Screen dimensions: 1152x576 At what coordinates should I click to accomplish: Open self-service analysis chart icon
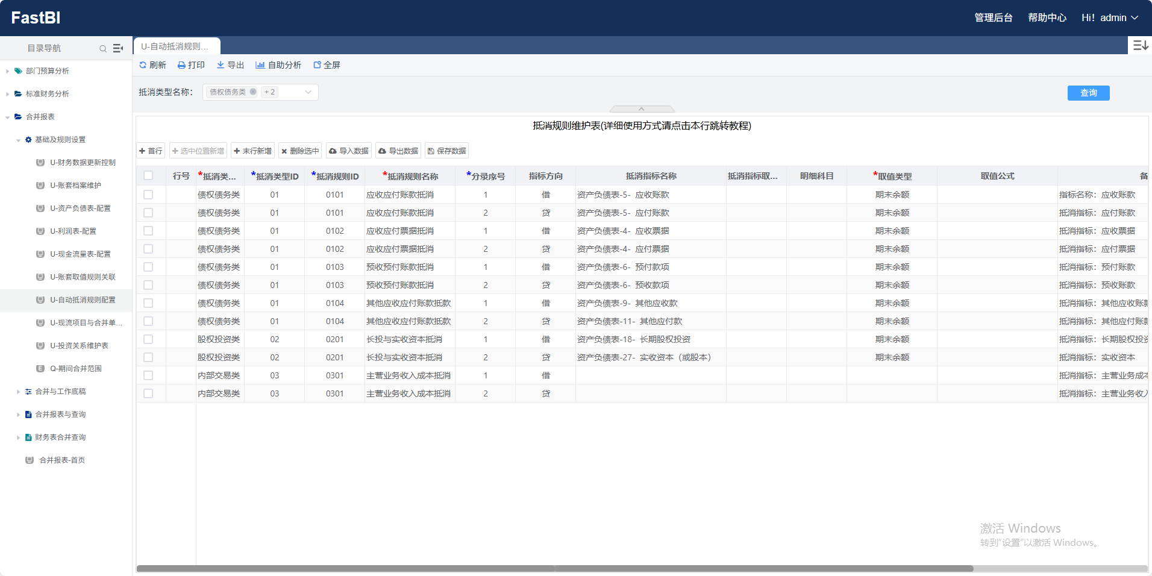click(x=260, y=65)
